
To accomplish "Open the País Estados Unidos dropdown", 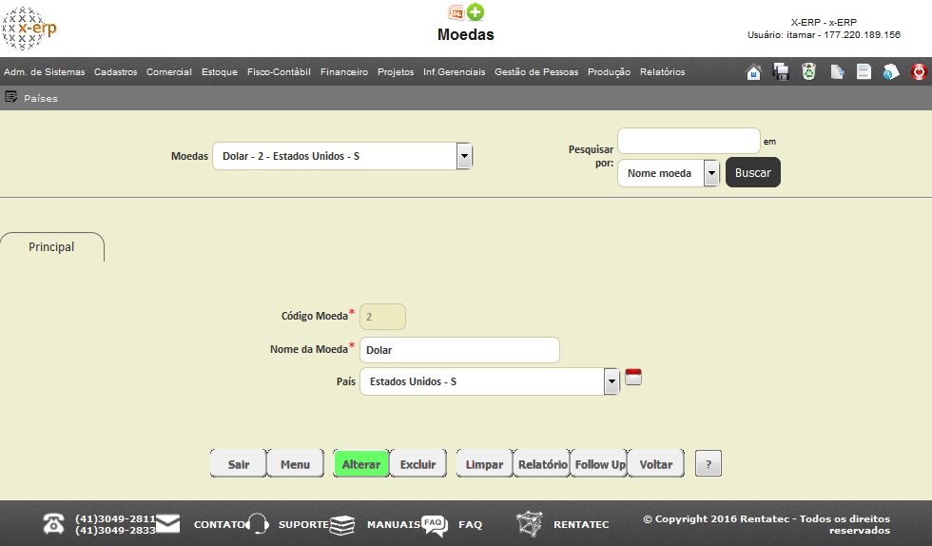I will coord(490,381).
